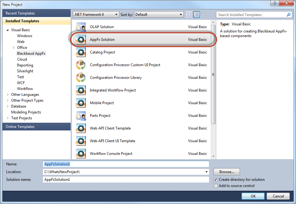Select the Cloud category

tap(22, 59)
